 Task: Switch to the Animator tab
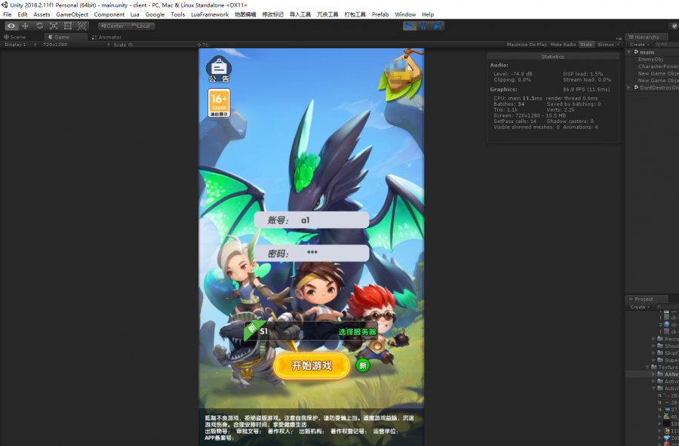click(x=107, y=37)
